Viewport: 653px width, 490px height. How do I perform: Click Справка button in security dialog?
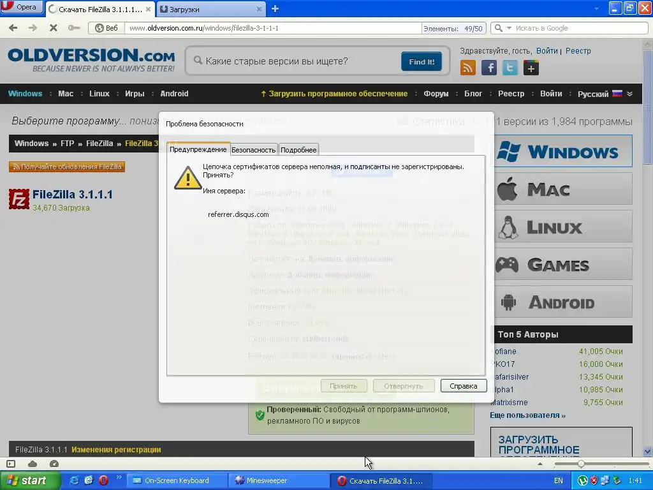tap(464, 386)
